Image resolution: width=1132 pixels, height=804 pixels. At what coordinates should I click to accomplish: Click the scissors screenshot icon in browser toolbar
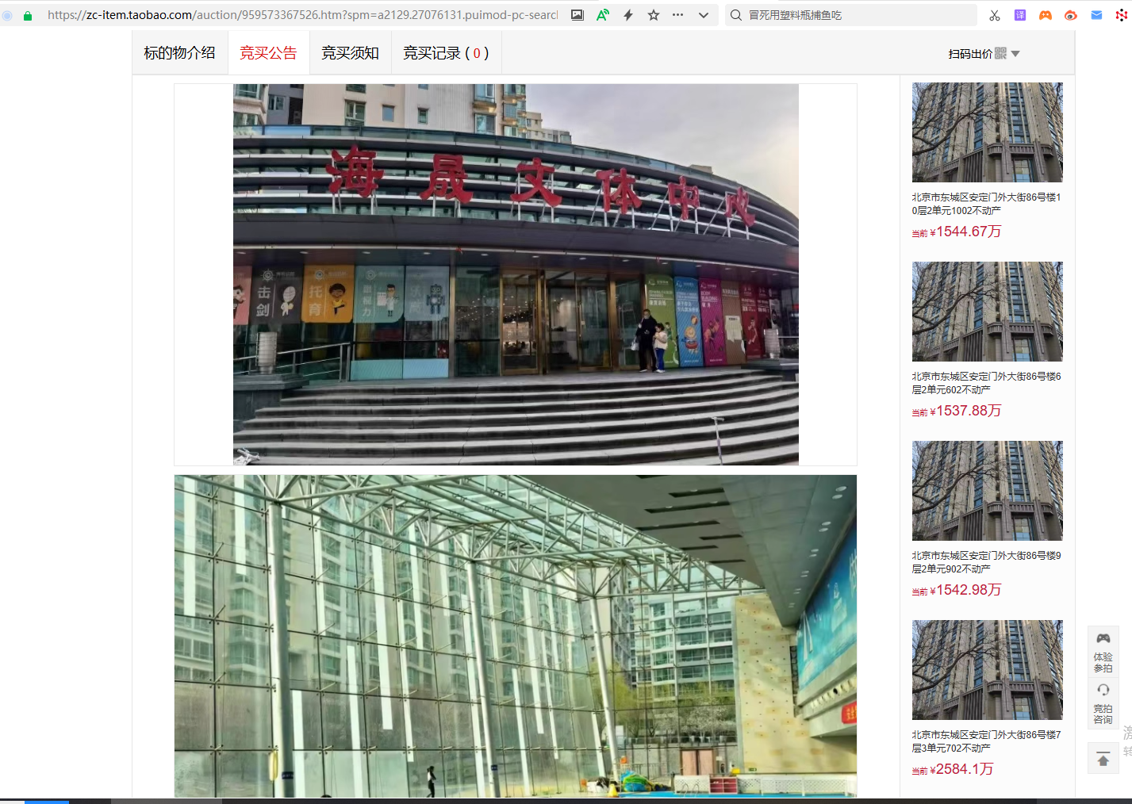click(995, 15)
